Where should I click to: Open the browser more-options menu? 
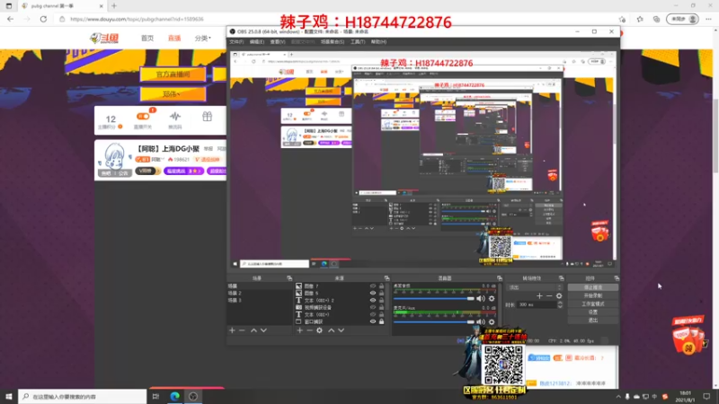point(708,19)
